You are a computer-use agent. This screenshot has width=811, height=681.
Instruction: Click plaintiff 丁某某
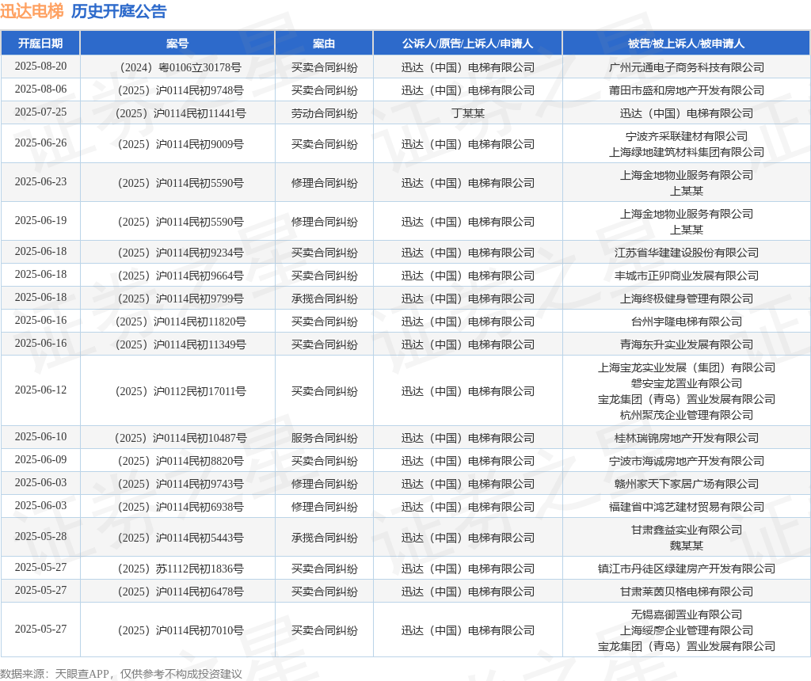tap(467, 113)
